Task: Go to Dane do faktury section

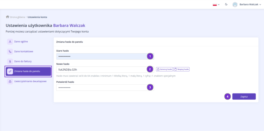Action: click(23, 61)
